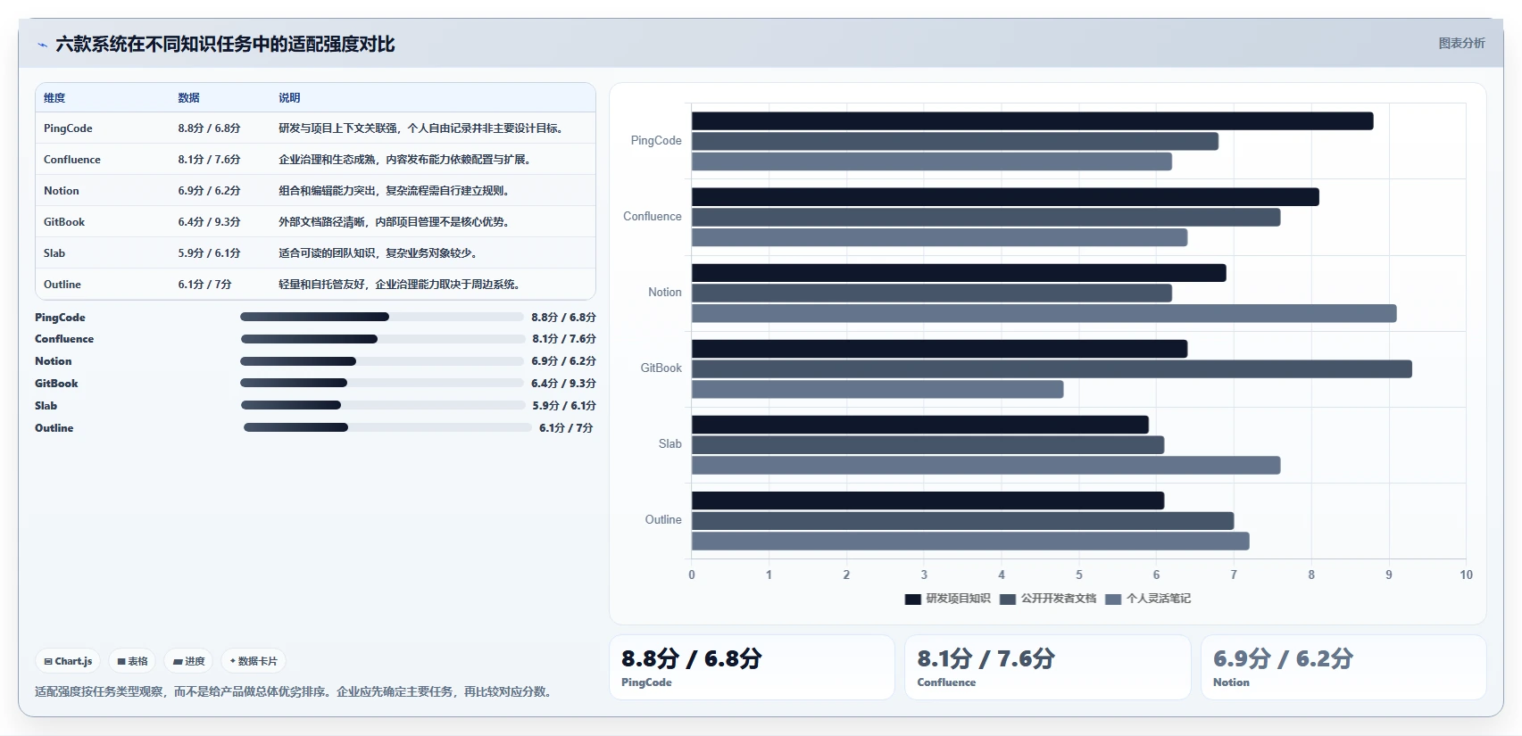Image resolution: width=1522 pixels, height=736 pixels.
Task: Open the PingCode 8.8分 / 6.8分 stat card
Action: pyautogui.click(x=752, y=667)
